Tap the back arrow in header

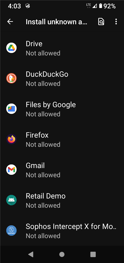point(10,22)
